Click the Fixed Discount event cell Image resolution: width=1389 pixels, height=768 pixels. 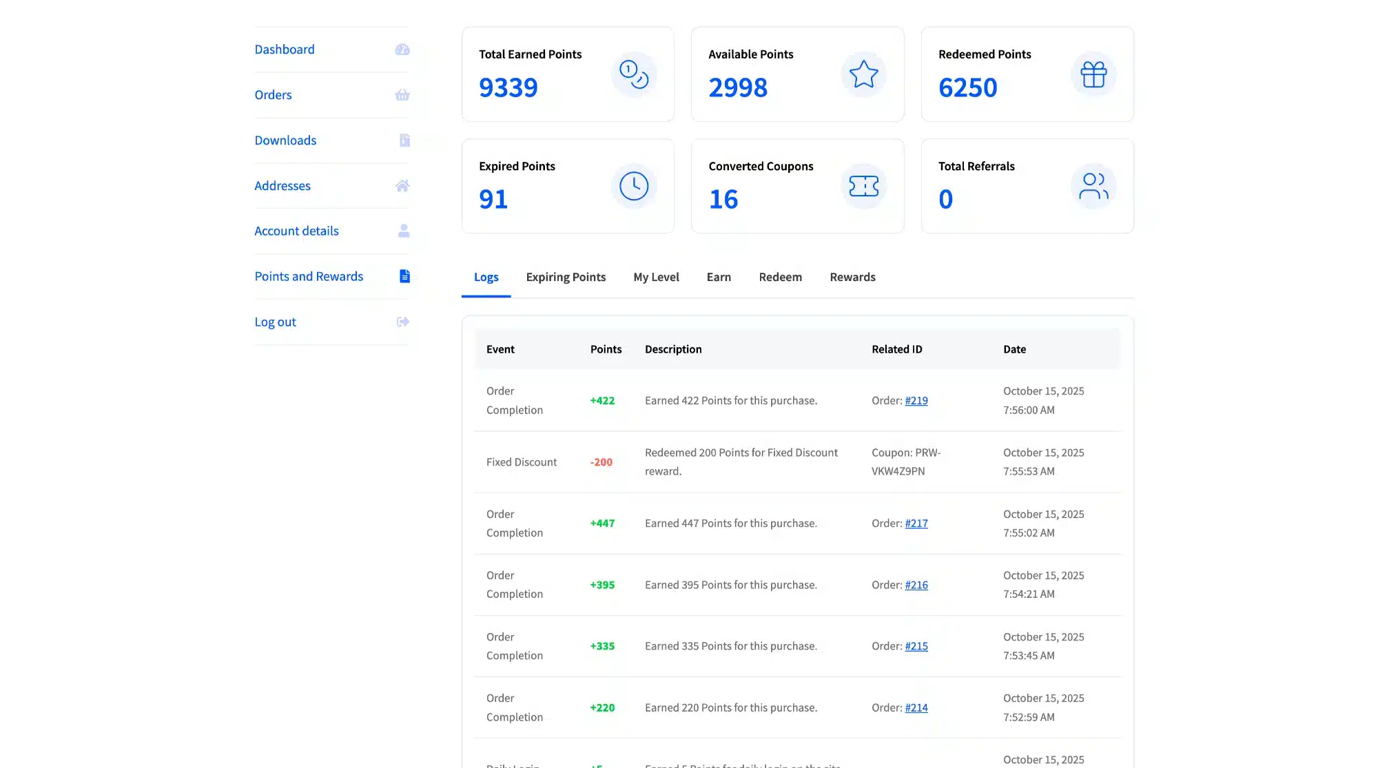coord(522,462)
